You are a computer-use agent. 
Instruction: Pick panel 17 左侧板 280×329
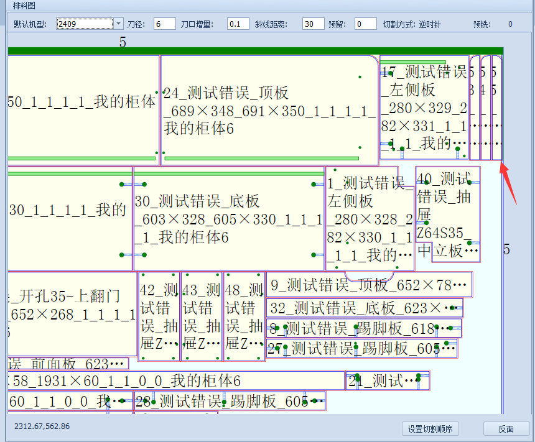424,108
